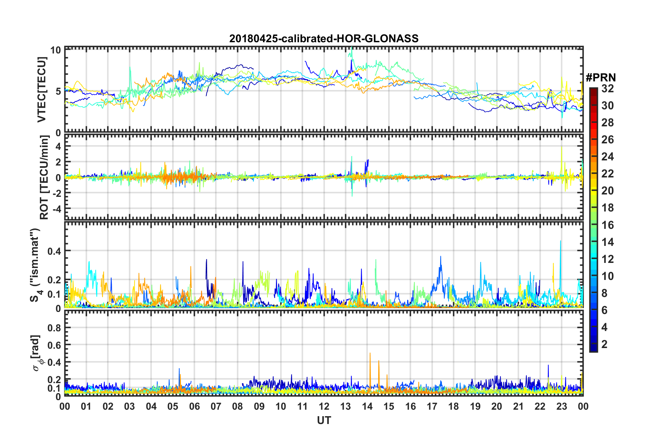Select PRN colorbar tick label 16
The height and width of the screenshot is (440, 648).
(x=607, y=225)
